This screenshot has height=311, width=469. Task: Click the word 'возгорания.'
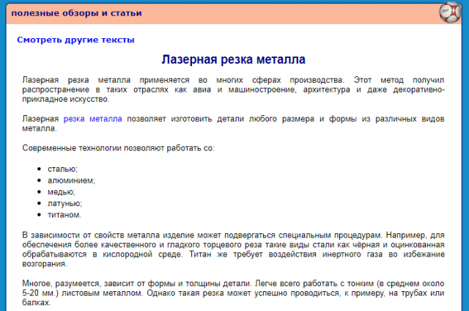pos(45,264)
